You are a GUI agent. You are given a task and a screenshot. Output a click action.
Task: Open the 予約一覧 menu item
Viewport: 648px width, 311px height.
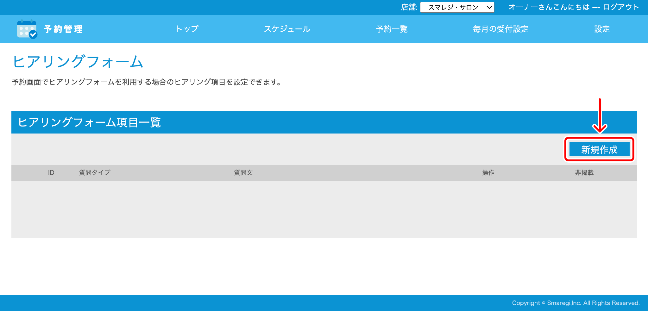[x=392, y=29]
